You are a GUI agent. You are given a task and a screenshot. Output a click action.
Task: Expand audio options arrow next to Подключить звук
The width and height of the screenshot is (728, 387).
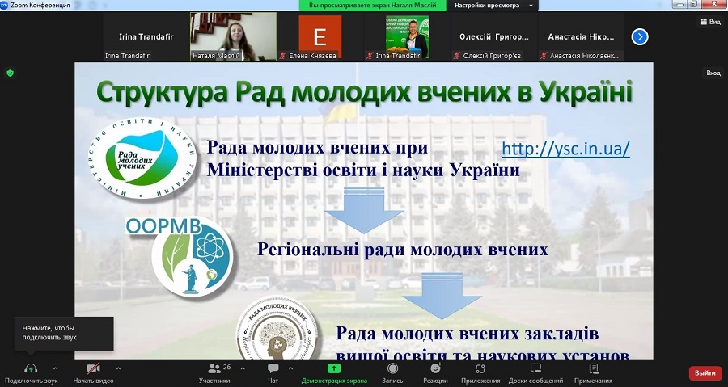(x=55, y=368)
